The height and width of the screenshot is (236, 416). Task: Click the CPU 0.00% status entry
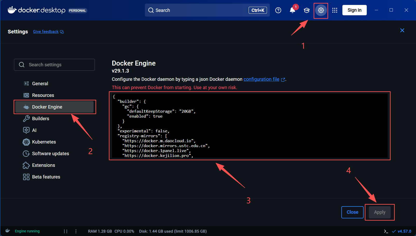pos(124,231)
